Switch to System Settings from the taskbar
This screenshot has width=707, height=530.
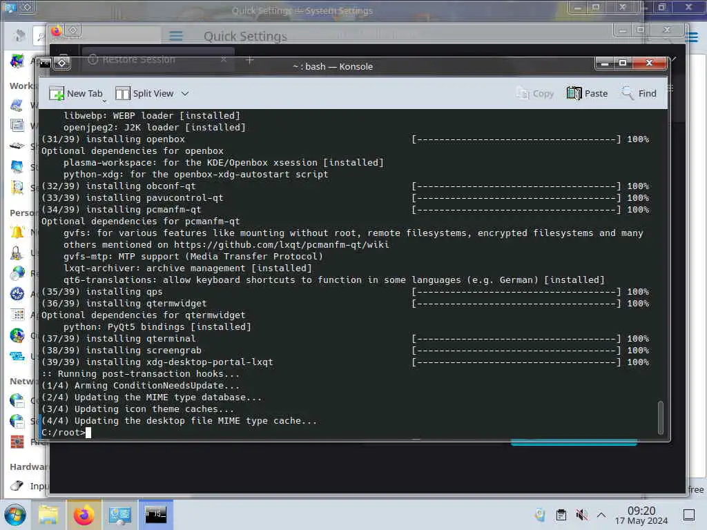pos(120,515)
